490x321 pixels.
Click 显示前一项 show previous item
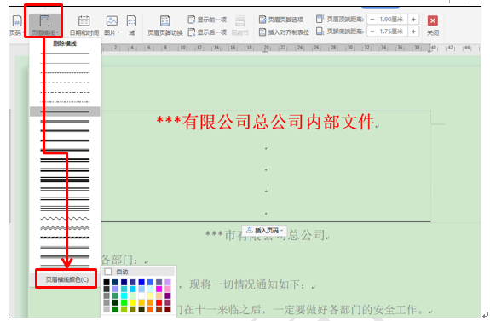(207, 20)
